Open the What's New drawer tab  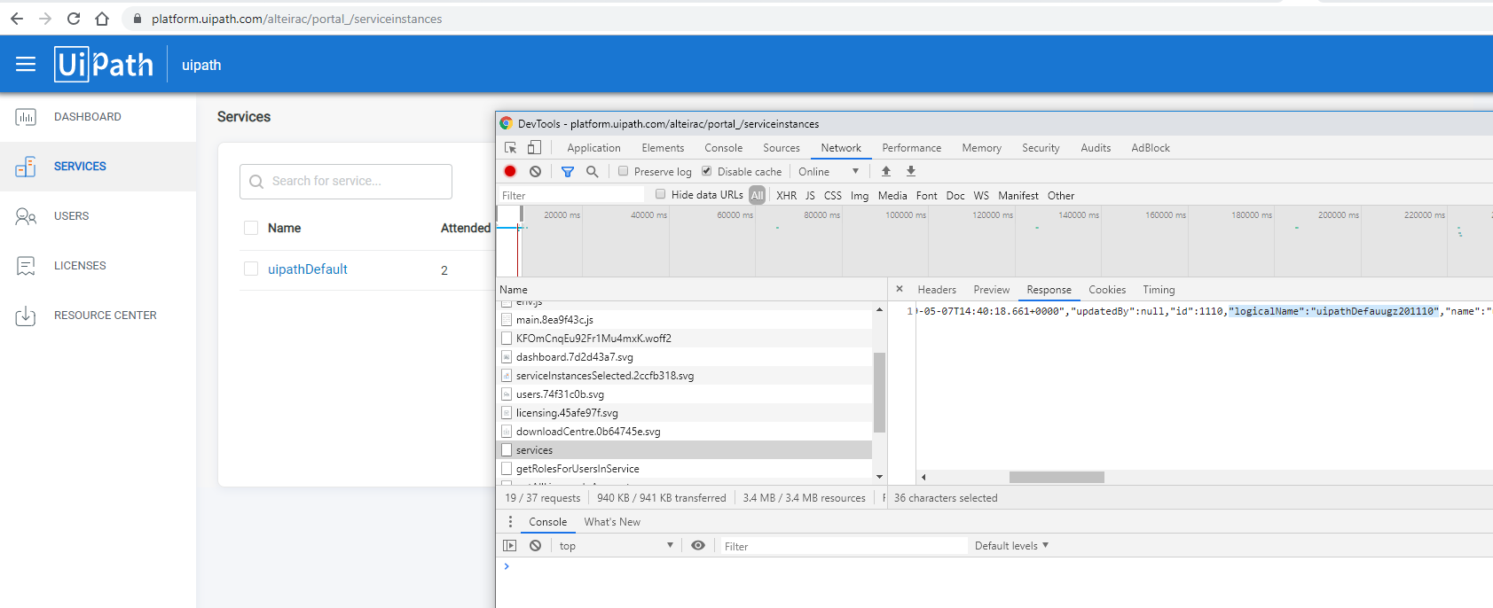[612, 522]
